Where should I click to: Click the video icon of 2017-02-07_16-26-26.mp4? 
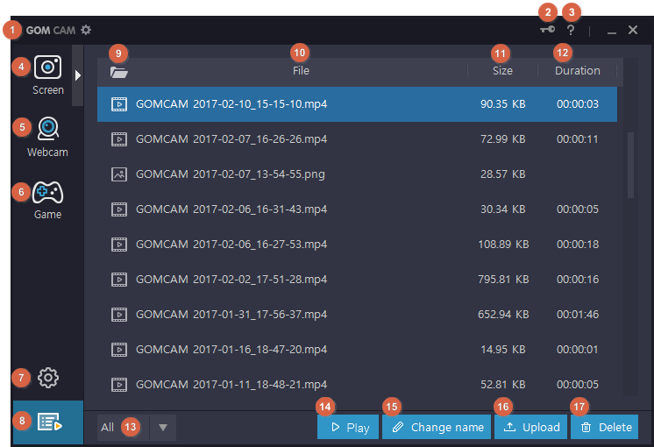(x=119, y=139)
